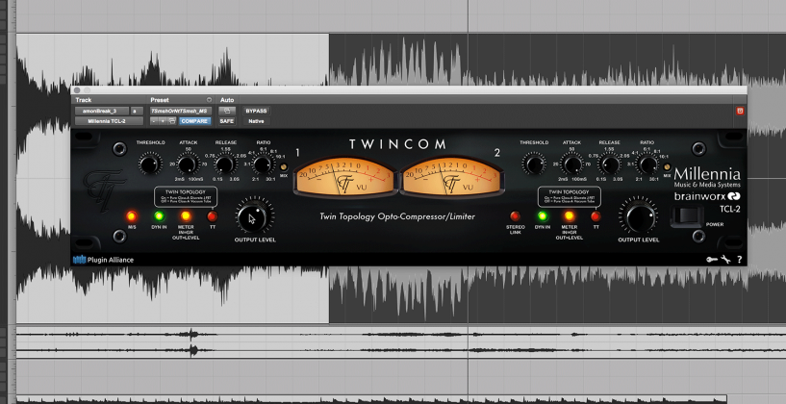Toggle the M/S mode LED button

(x=132, y=215)
